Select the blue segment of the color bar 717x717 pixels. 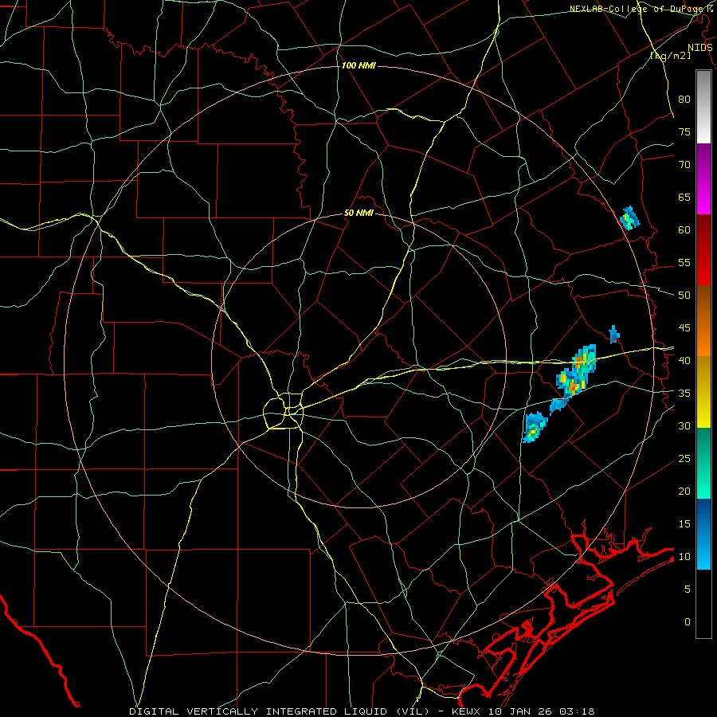coord(703,534)
